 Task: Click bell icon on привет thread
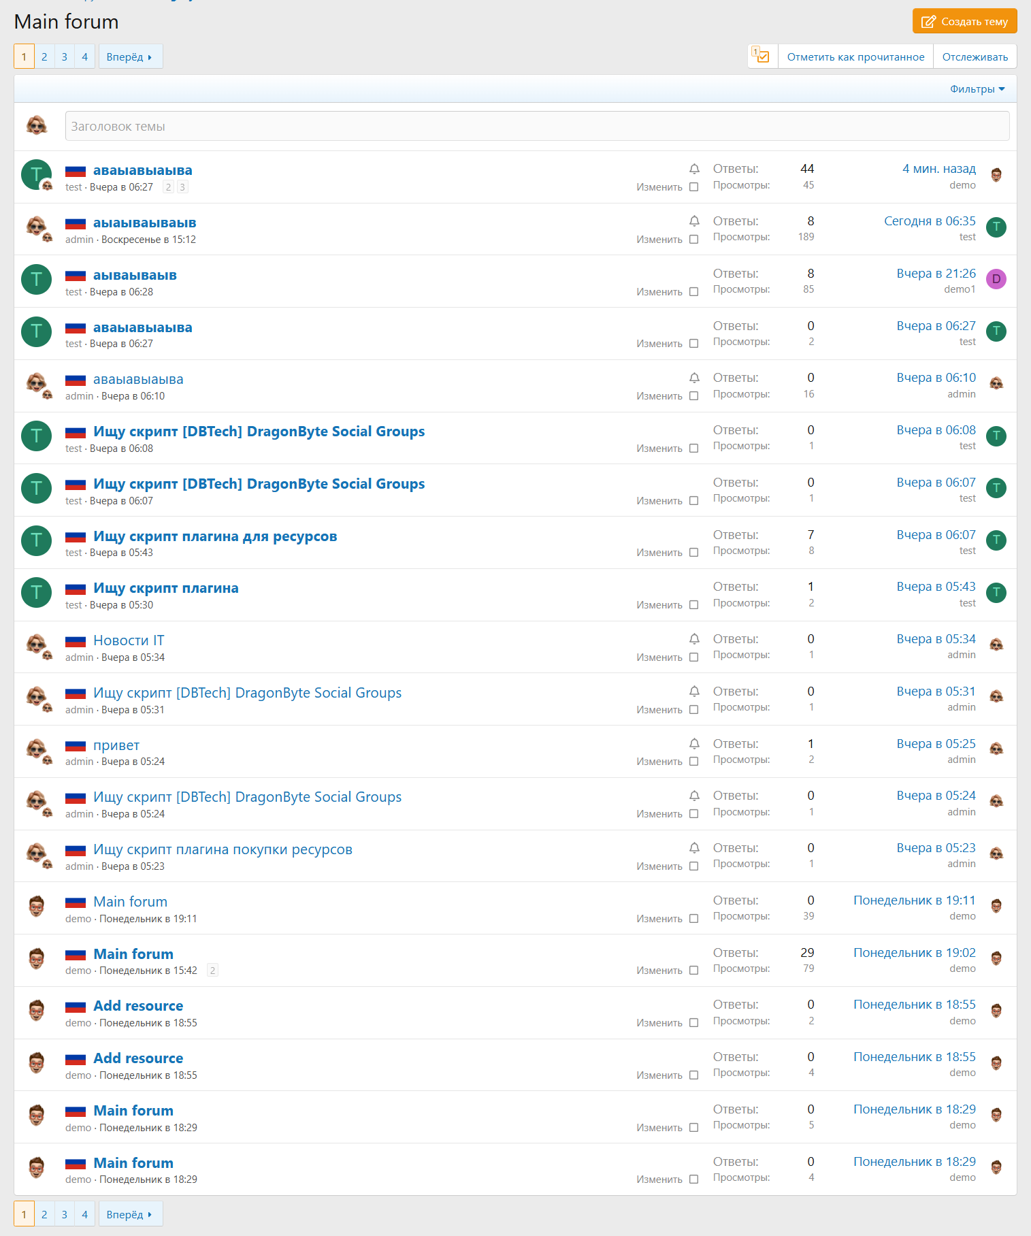(x=693, y=744)
